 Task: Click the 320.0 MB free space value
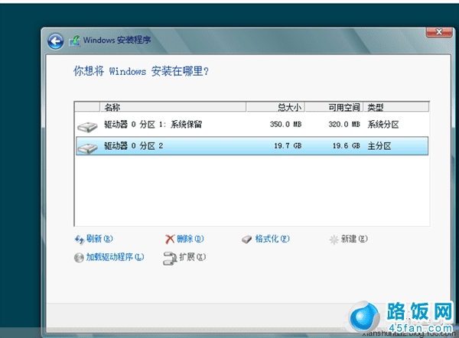pos(344,125)
